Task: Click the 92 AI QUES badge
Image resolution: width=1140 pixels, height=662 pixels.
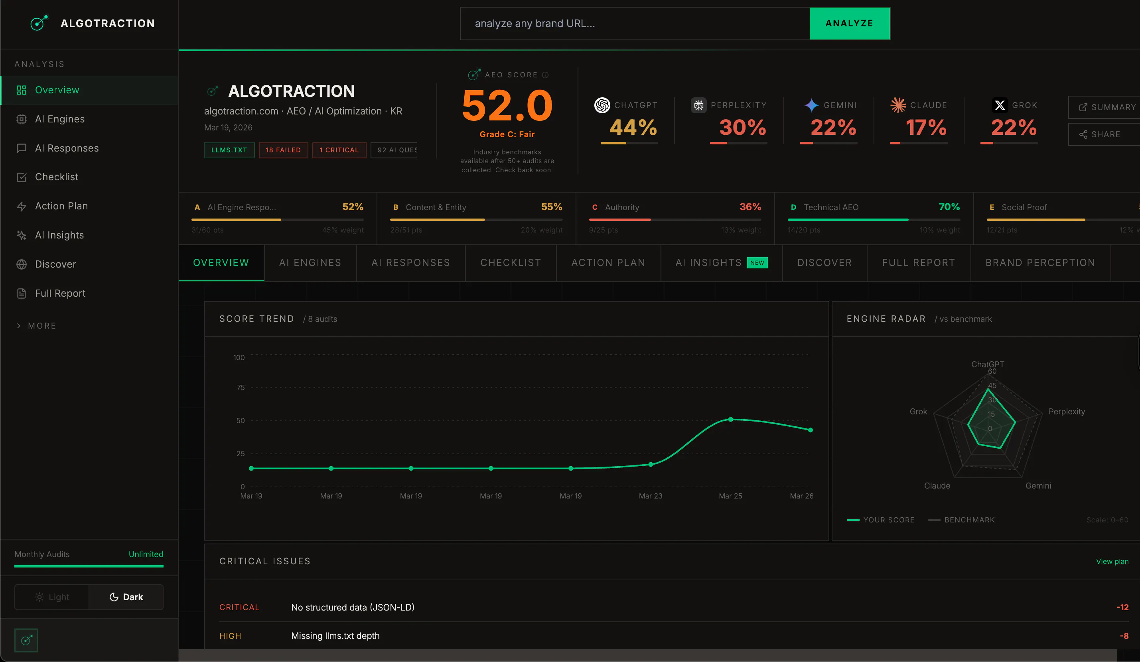Action: pyautogui.click(x=394, y=150)
